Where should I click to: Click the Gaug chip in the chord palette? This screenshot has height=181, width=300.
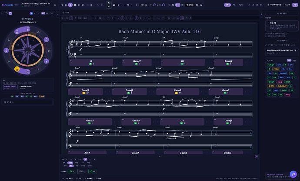click(280, 82)
